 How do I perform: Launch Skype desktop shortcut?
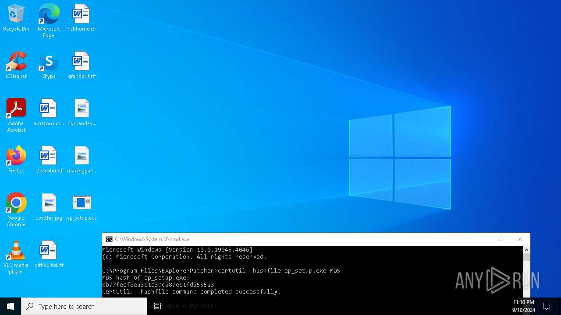pos(49,65)
